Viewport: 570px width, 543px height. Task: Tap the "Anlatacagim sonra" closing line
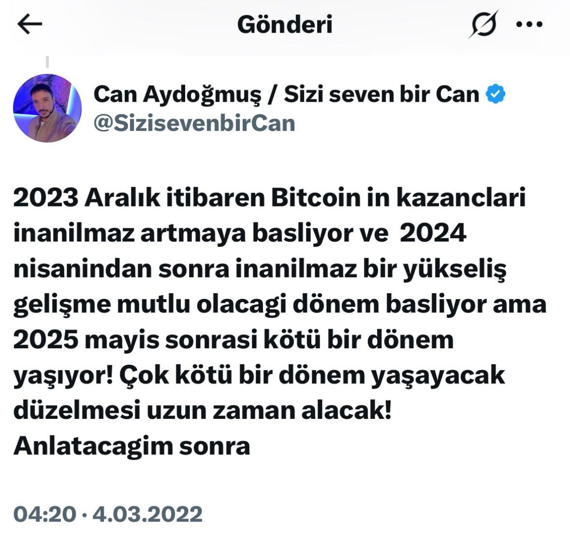click(132, 446)
